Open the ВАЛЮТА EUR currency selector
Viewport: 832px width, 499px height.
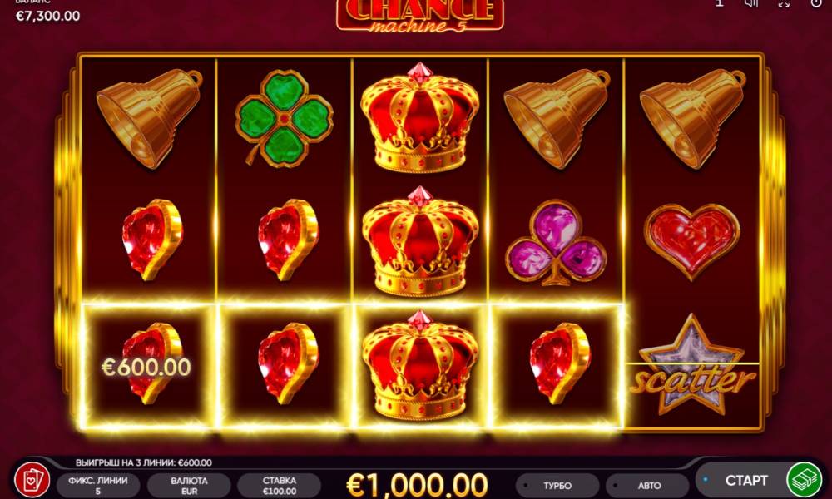[189, 485]
